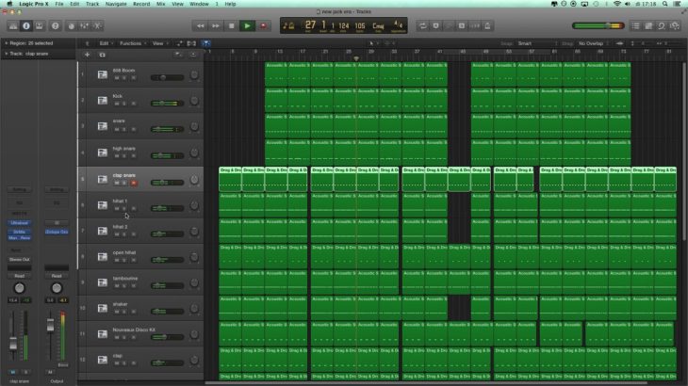Mute the Output channel strip

click(x=50, y=372)
